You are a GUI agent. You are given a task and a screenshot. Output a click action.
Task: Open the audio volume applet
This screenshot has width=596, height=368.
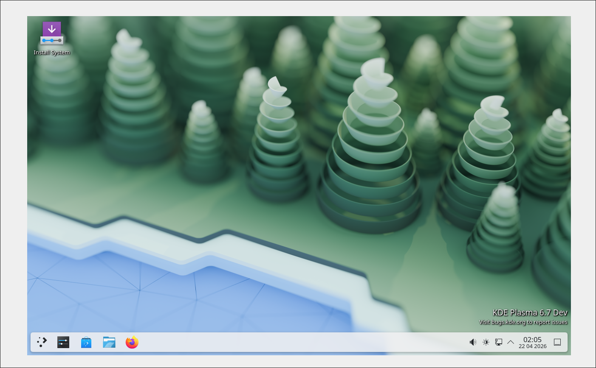pos(473,342)
